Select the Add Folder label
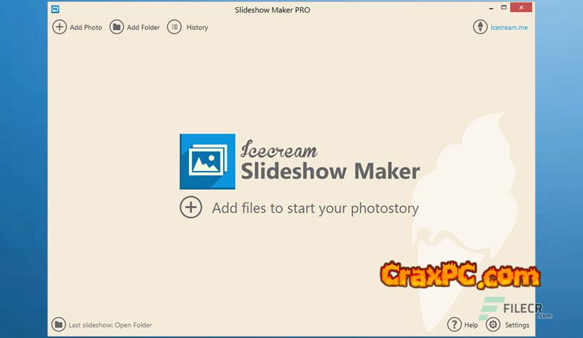Viewport: 583px width, 338px height. [143, 27]
